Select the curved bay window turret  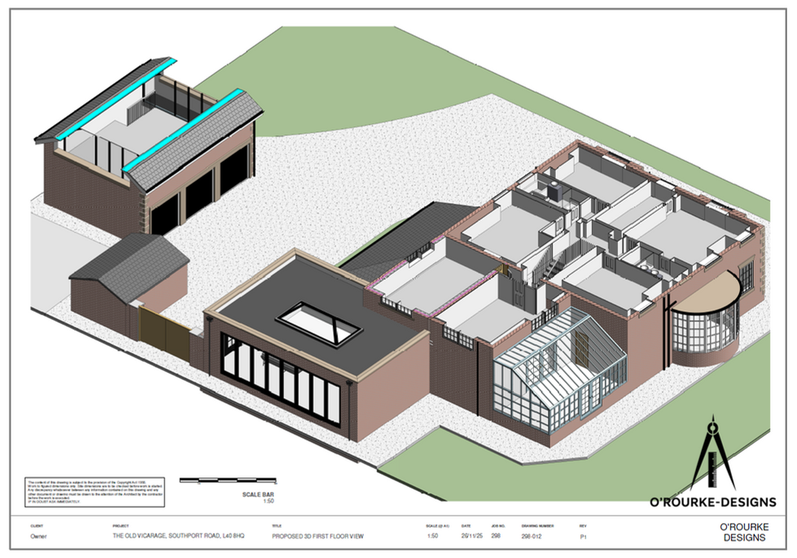[x=707, y=326]
